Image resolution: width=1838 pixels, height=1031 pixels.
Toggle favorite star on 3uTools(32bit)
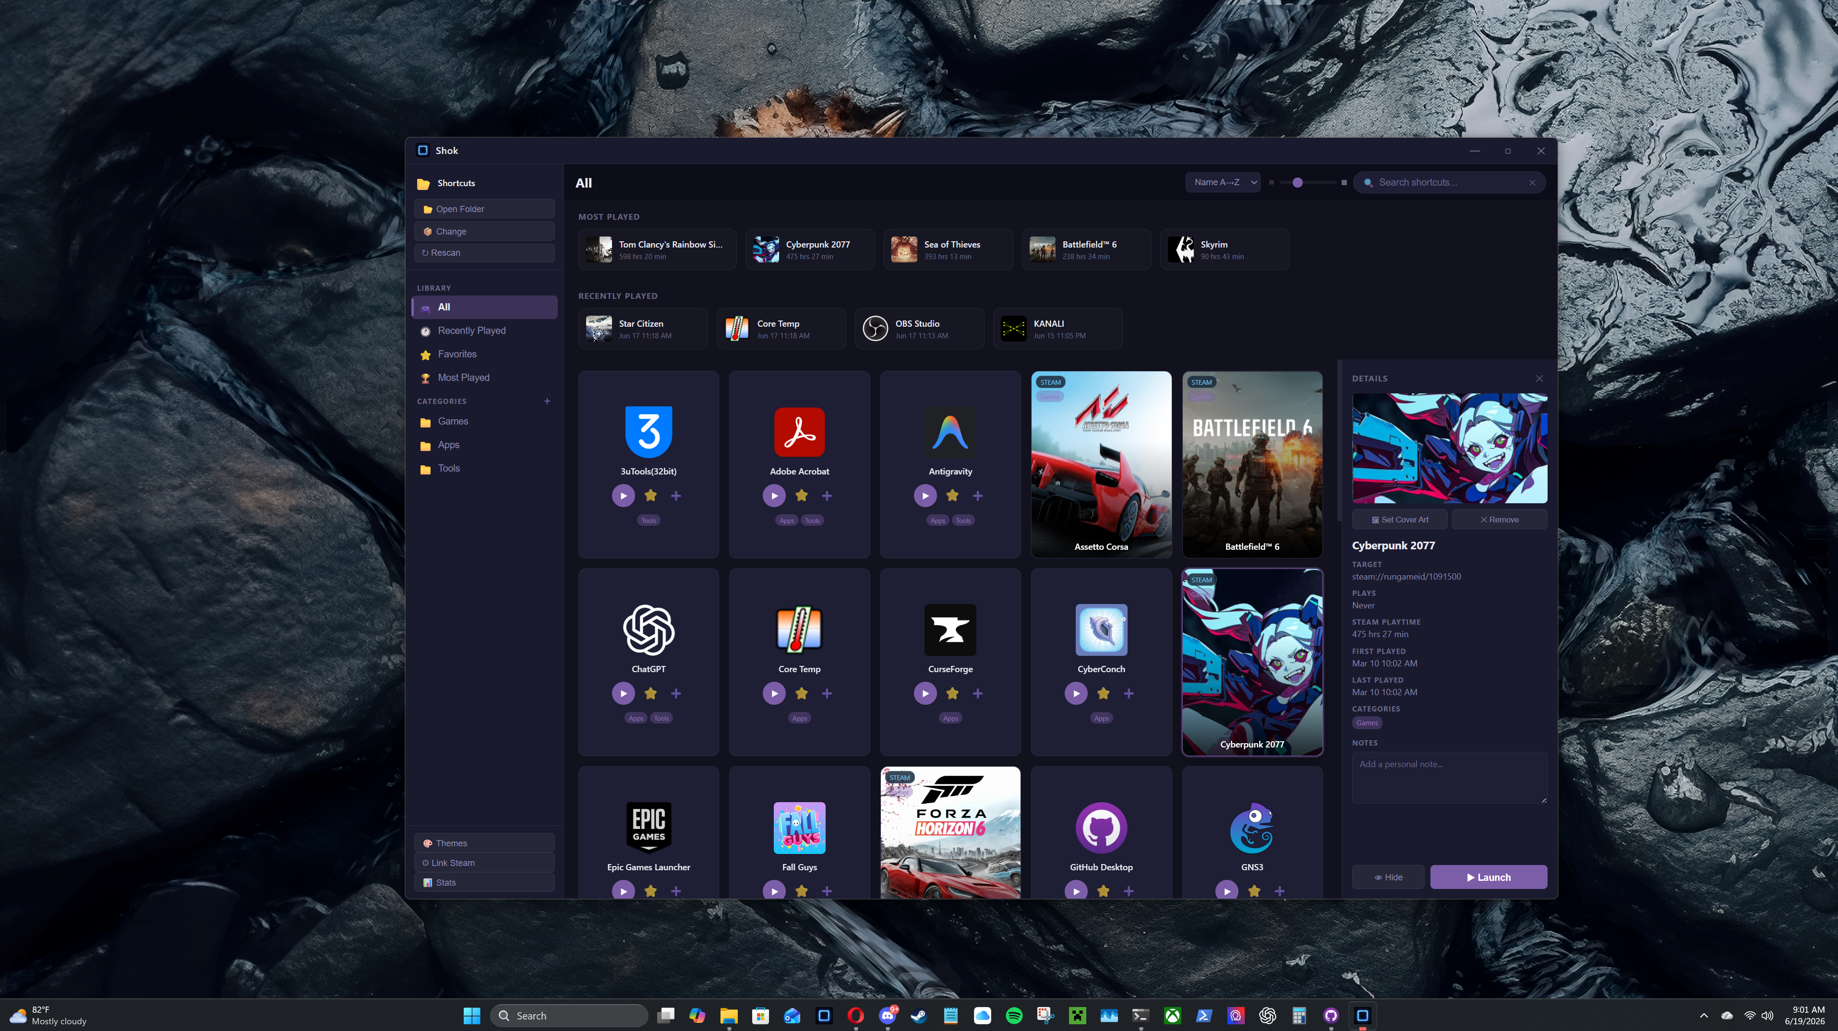[x=651, y=496]
